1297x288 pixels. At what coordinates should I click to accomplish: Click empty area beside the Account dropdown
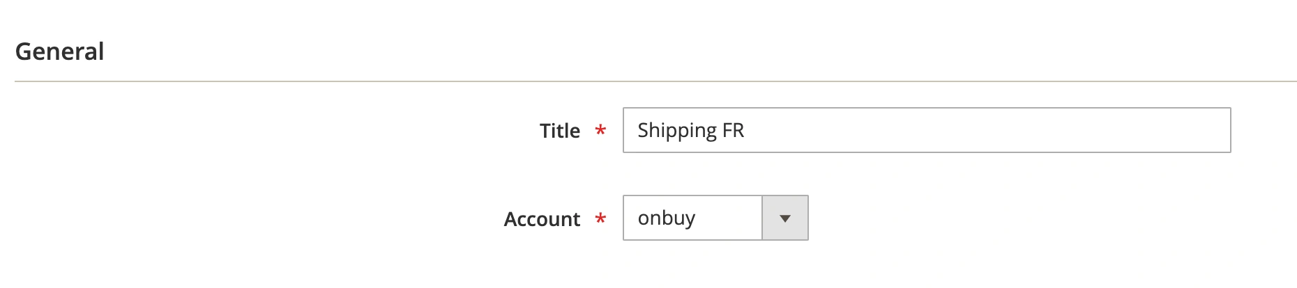tap(1011, 218)
